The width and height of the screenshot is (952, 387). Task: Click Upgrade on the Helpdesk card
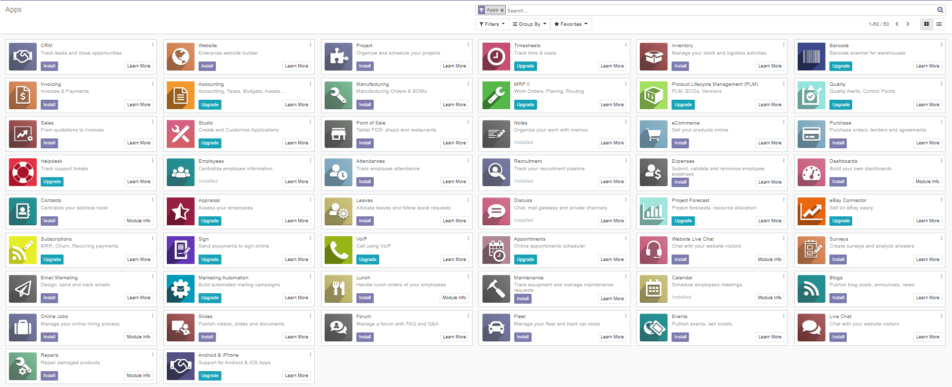tap(52, 182)
